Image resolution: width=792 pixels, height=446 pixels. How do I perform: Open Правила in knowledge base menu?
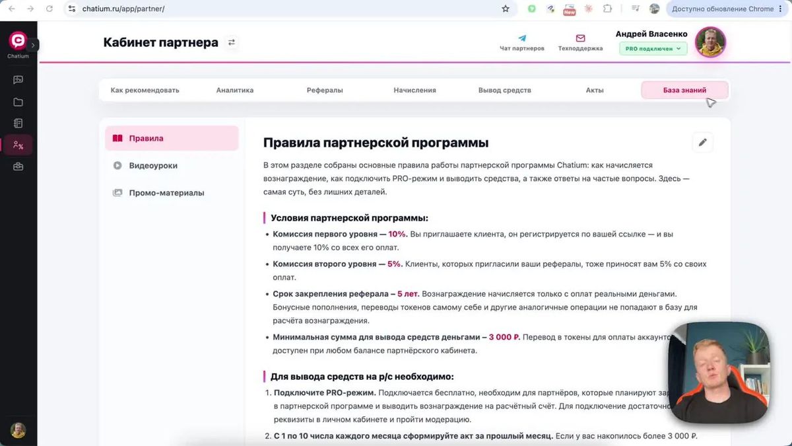pyautogui.click(x=172, y=138)
